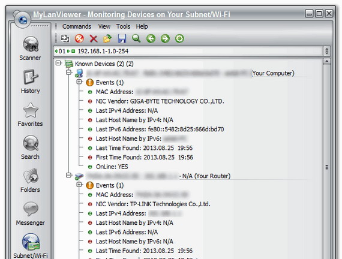Click the Known Devices network card icon
Screen dimensions: 342x259
[69, 64]
